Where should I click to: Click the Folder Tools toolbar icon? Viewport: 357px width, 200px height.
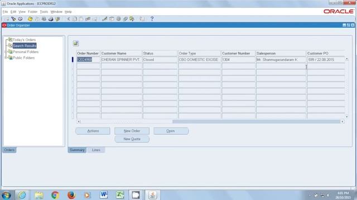(132, 19)
